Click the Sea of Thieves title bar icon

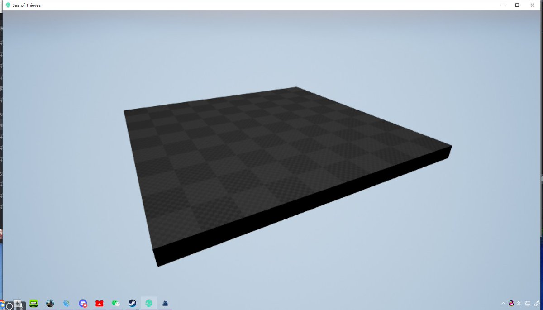(x=8, y=5)
